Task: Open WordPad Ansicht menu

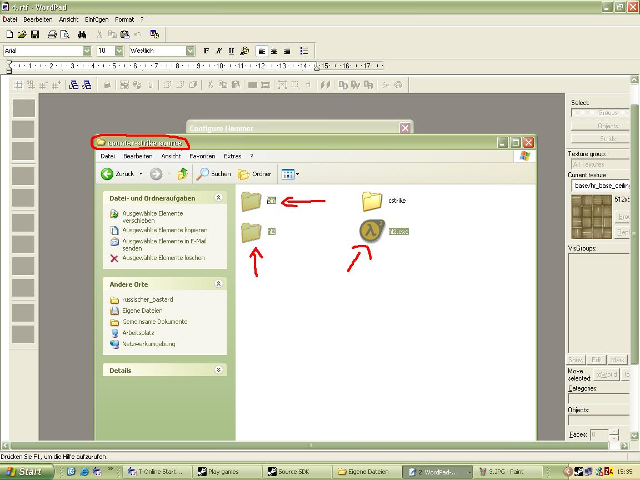Action: (68, 19)
